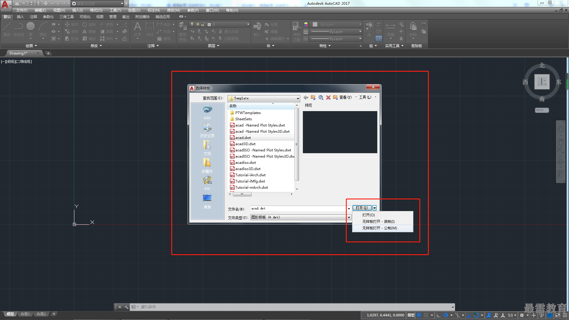Open the 工具(L) tools menu in dialog
Screen dimensions: 569x320
point(365,97)
